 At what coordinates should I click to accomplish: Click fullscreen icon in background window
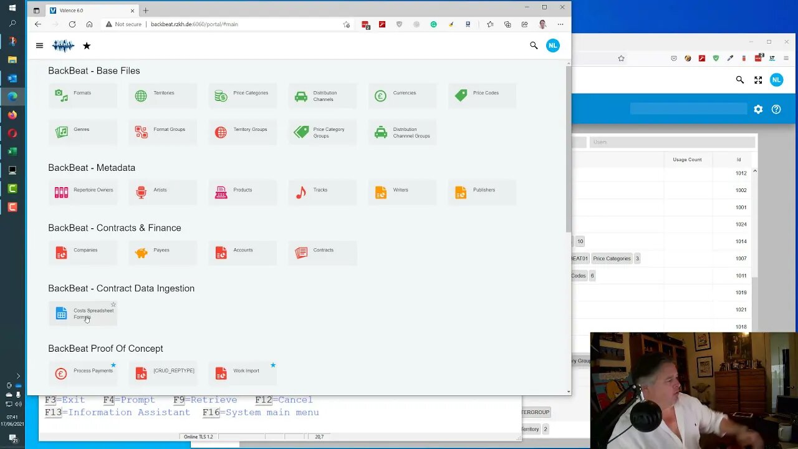758,80
